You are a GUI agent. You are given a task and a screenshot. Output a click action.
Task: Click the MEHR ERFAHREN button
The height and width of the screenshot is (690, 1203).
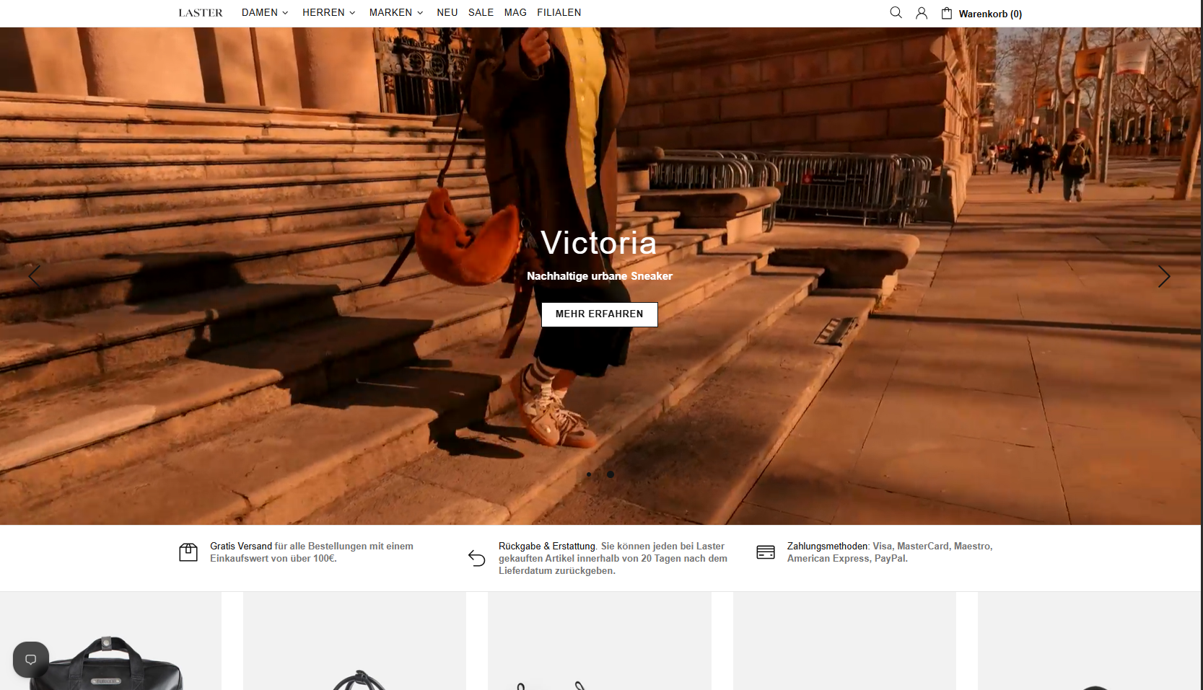(x=600, y=314)
